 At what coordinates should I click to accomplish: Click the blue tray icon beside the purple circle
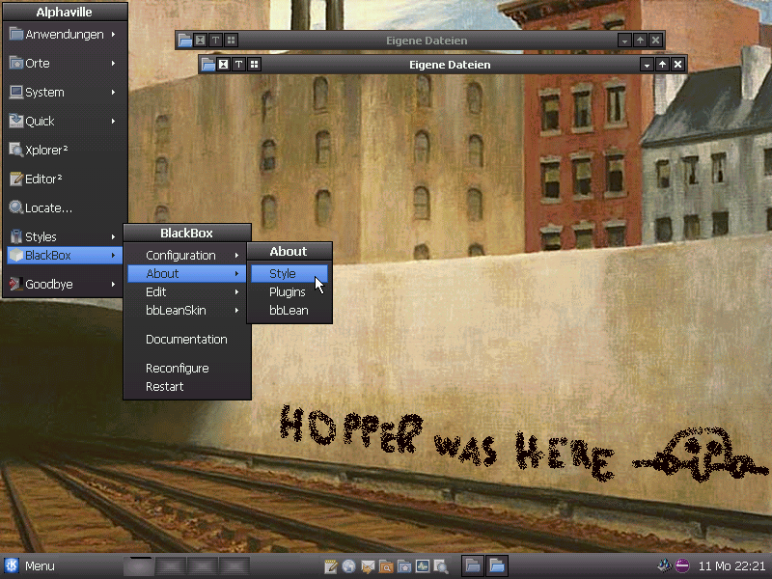664,565
